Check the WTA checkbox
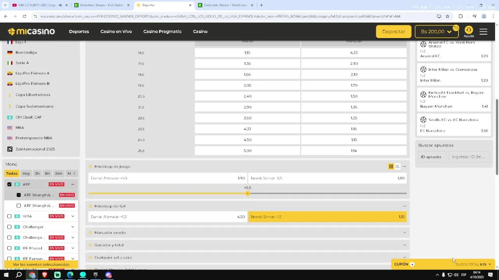 click(9, 216)
